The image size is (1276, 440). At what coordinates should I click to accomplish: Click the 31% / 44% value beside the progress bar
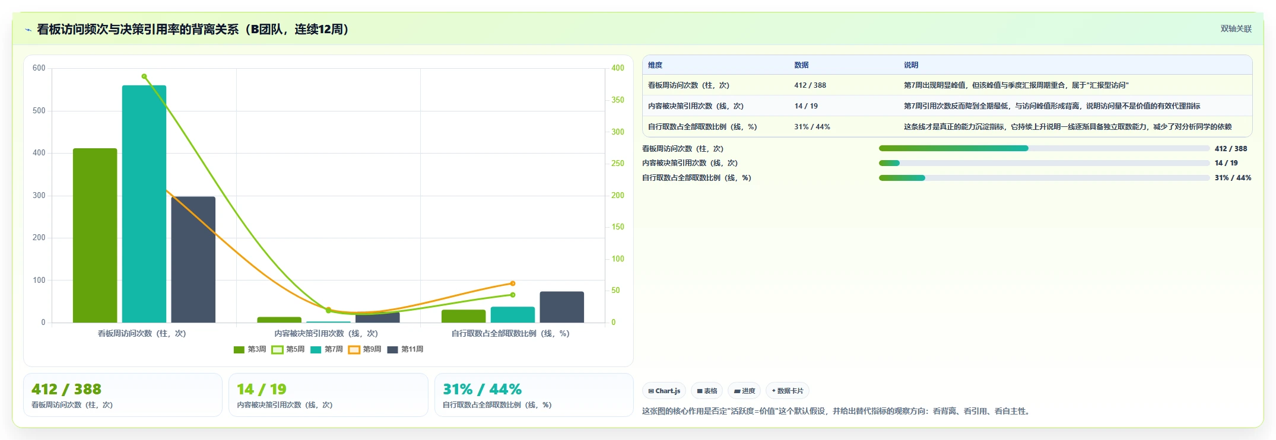(1233, 178)
